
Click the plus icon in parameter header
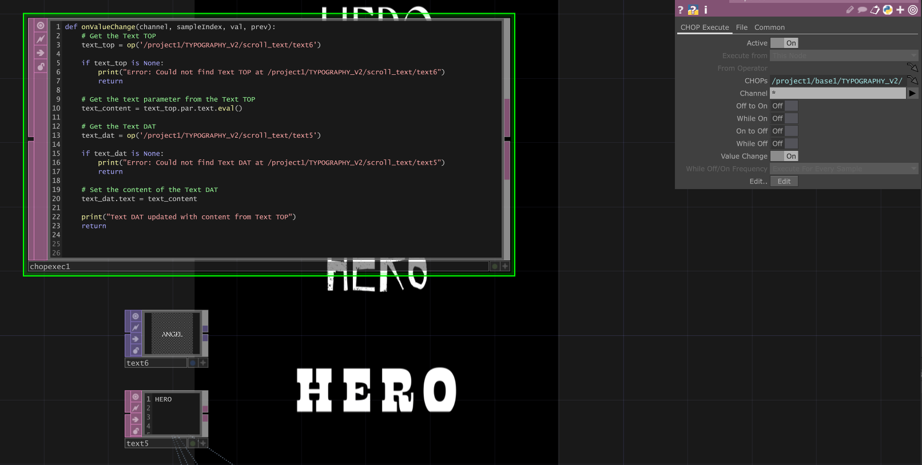point(900,10)
